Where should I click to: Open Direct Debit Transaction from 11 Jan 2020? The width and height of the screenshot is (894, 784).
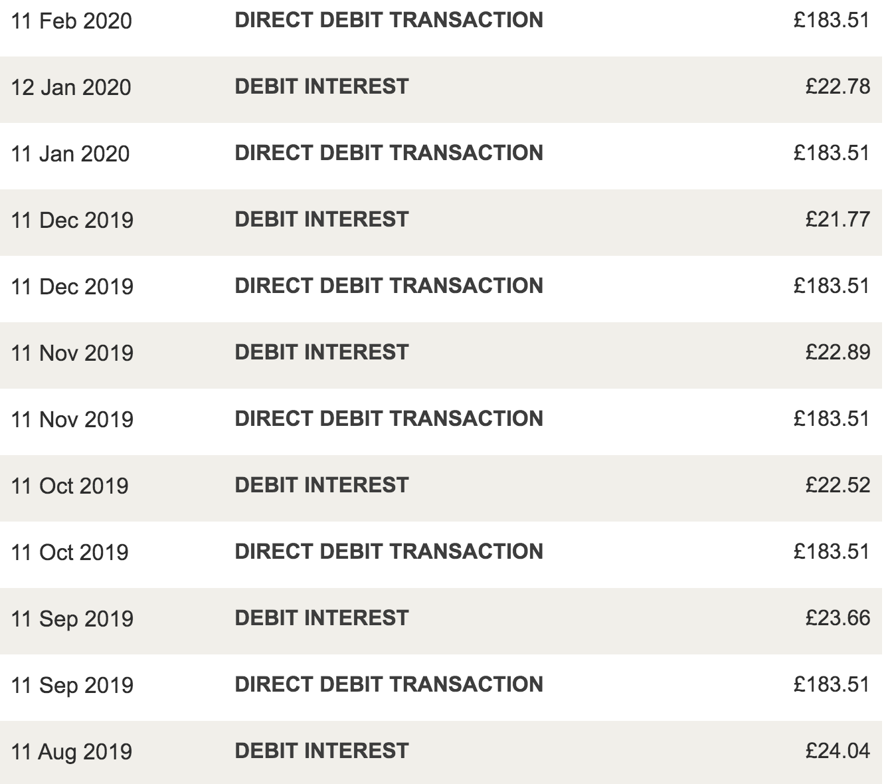[389, 153]
